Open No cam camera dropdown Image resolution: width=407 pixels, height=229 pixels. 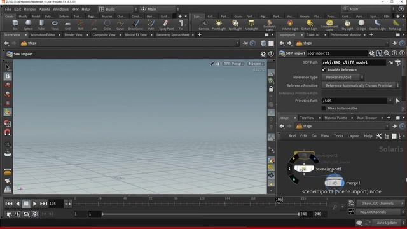click(x=256, y=64)
